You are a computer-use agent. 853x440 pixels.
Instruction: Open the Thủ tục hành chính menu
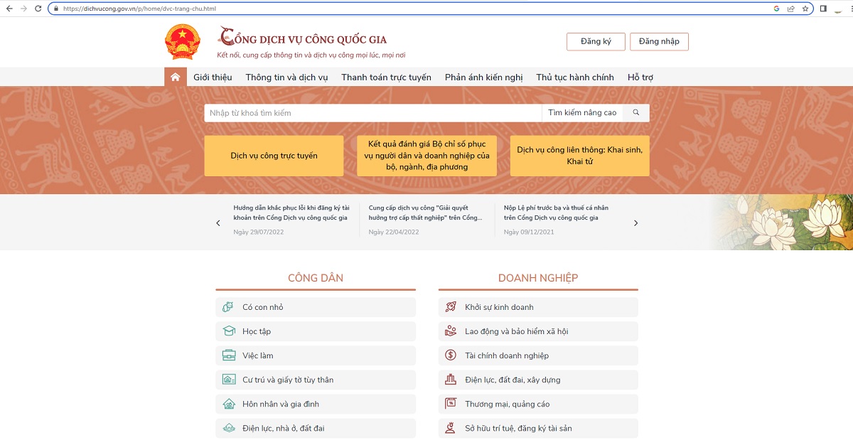[575, 77]
